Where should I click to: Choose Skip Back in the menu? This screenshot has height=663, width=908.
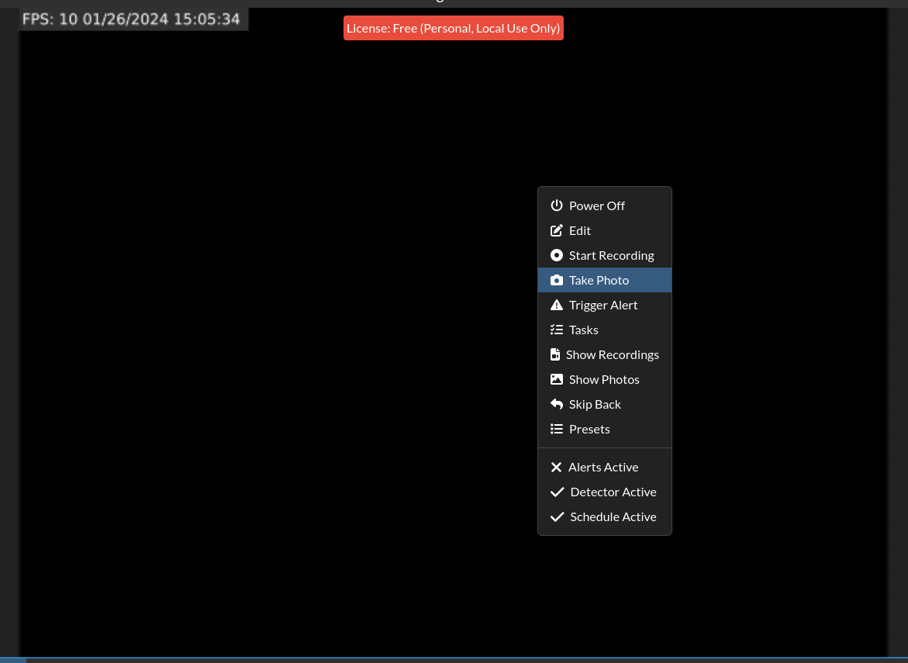click(605, 404)
